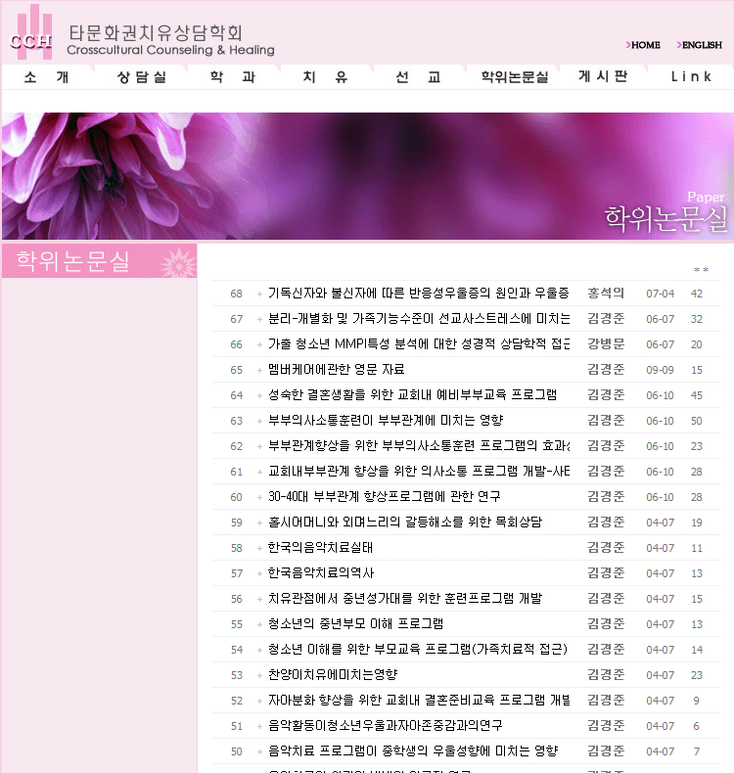Open paper 66 about 가출 청소년 MMPI특성

click(419, 344)
